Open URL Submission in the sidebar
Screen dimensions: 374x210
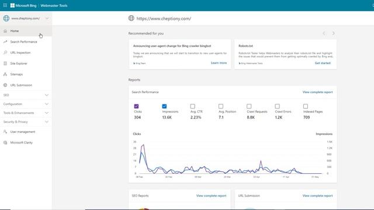[26, 85]
